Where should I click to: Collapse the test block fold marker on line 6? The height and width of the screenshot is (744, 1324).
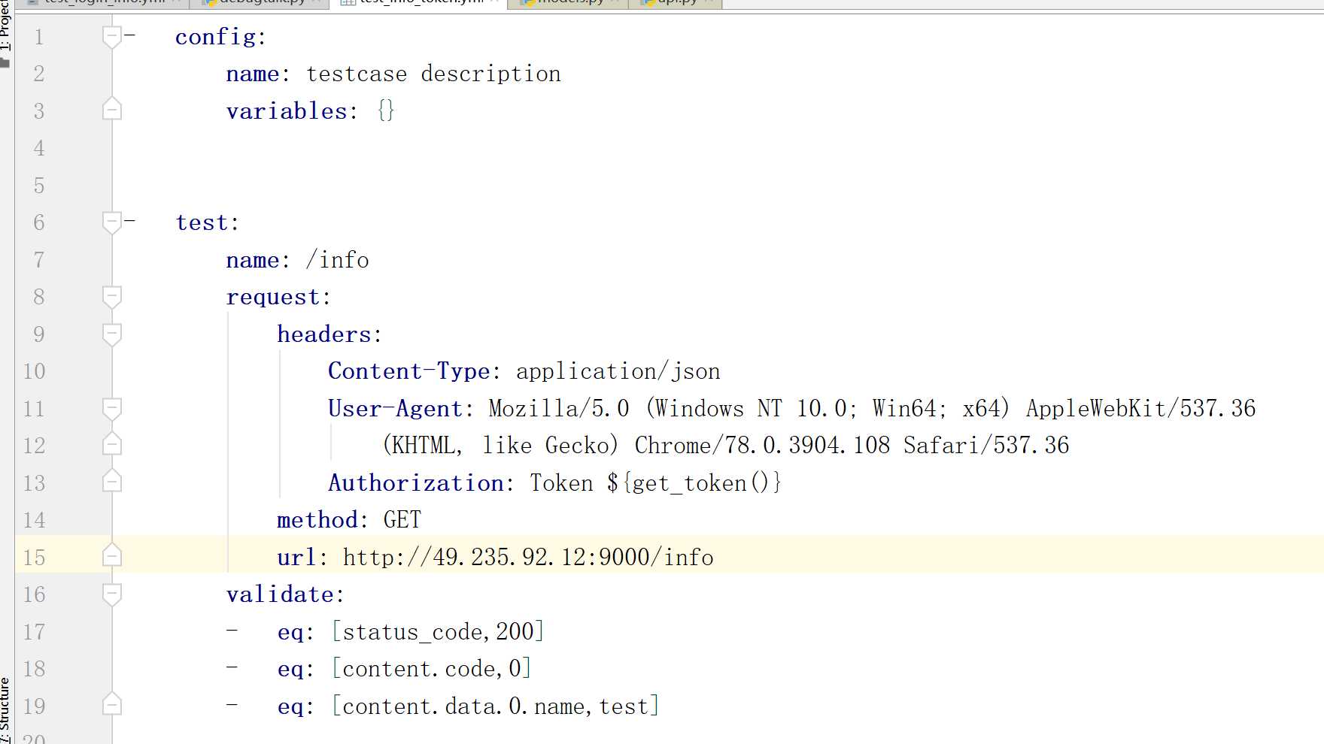[111, 222]
